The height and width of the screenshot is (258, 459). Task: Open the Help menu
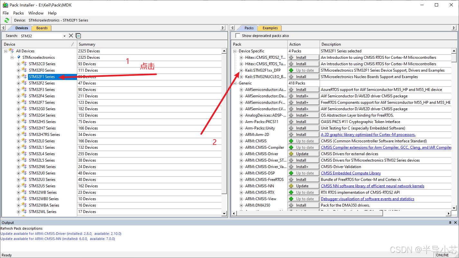coord(52,13)
